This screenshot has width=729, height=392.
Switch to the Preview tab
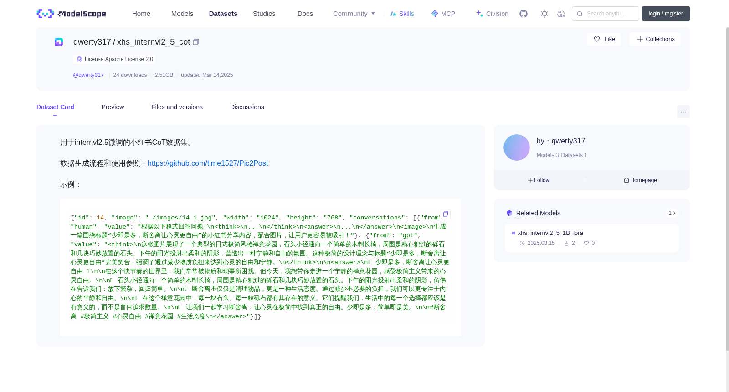[113, 107]
